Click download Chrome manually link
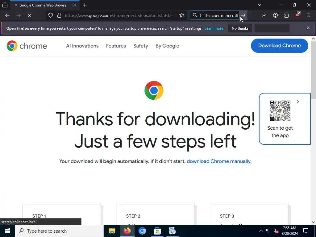Screen dimensions: 316x237 pyautogui.click(x=219, y=161)
